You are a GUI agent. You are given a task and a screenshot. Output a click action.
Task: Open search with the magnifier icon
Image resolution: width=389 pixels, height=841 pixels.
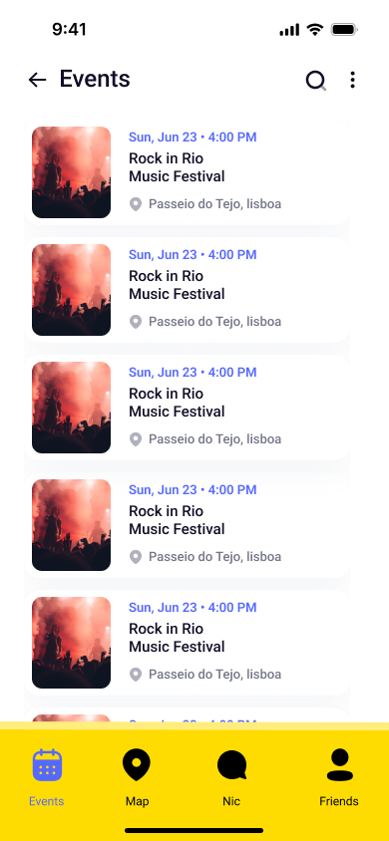316,81
